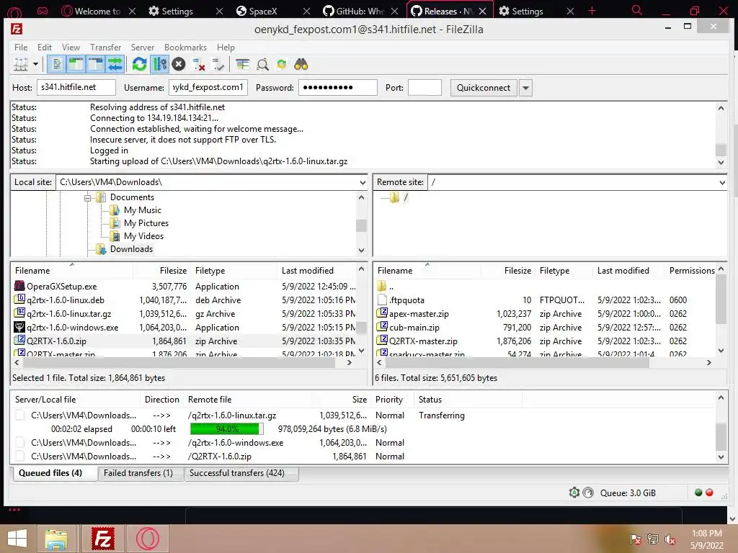Open the Edit menu
The image size is (738, 553).
click(45, 47)
